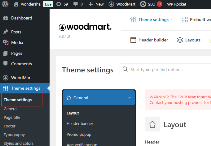Open Header builder
Image resolution: width=211 pixels, height=146 pixels.
153,40
